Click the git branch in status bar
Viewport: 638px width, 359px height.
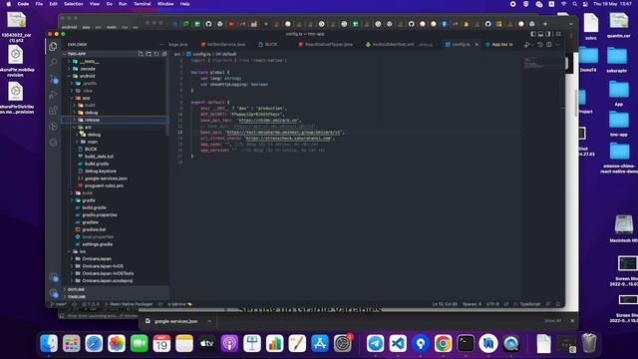pyautogui.click(x=58, y=304)
